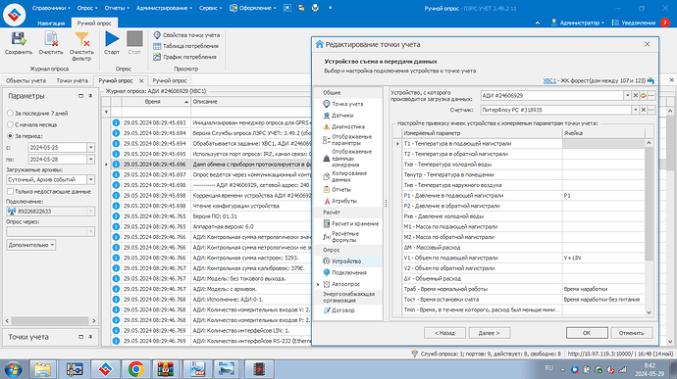Viewport: 677px width, 379px height.
Task: Click the Сохранить floppy disk icon
Action: 18,39
